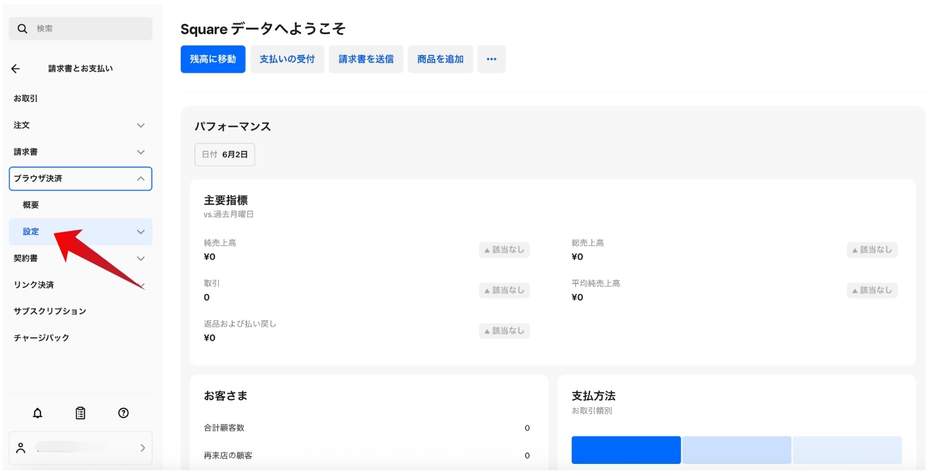Open notifications bell icon
Image resolution: width=926 pixels, height=472 pixels.
coord(37,413)
